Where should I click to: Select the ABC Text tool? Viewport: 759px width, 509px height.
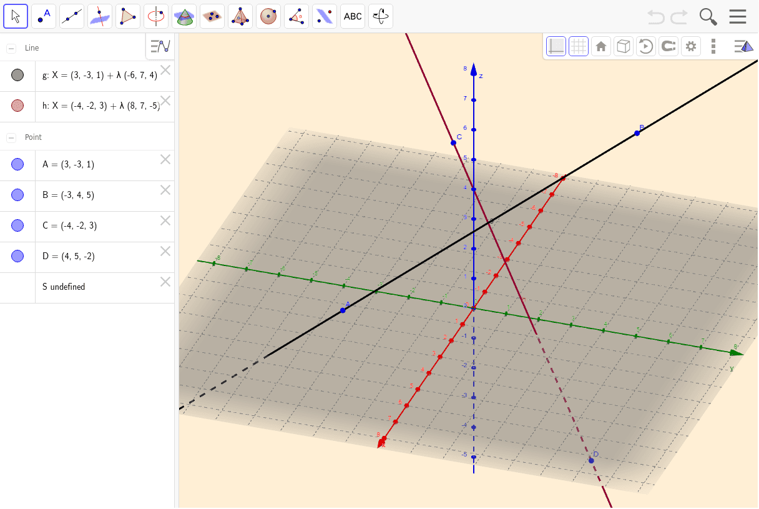pos(353,16)
